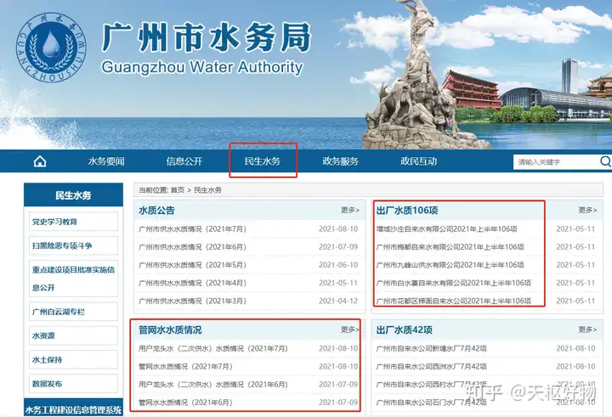Image resolution: width=612 pixels, height=417 pixels.
Task: Open the 水务要闻 menu item
Action: (x=106, y=161)
